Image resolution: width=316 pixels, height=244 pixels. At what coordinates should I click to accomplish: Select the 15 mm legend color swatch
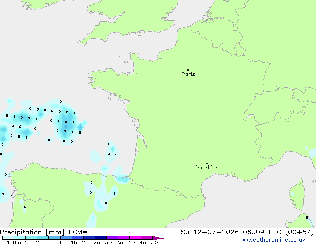coord(77,238)
